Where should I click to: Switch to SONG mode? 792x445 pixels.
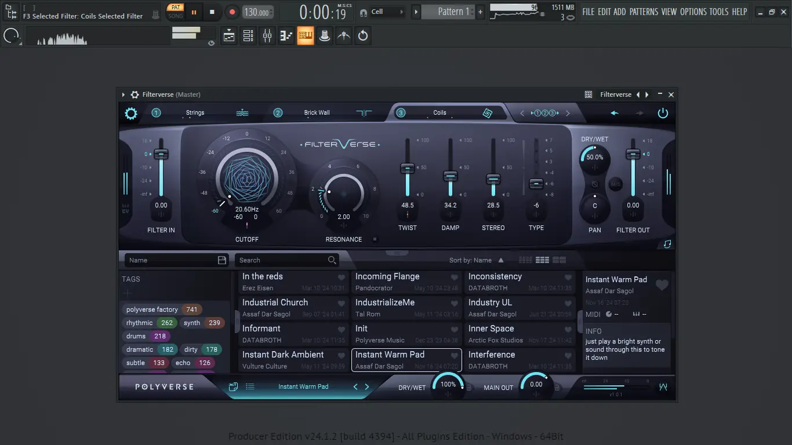click(x=175, y=16)
